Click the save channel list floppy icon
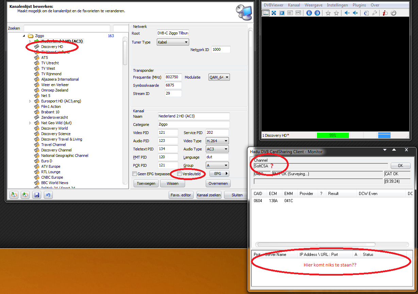 37,195
